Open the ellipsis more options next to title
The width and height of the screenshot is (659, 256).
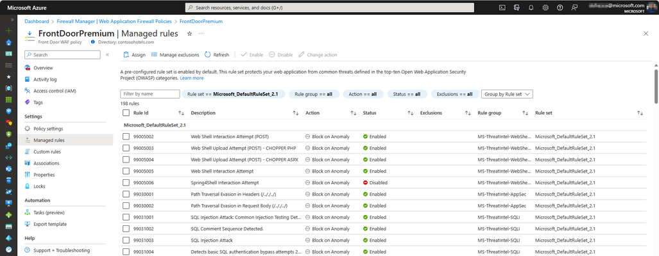pos(201,33)
